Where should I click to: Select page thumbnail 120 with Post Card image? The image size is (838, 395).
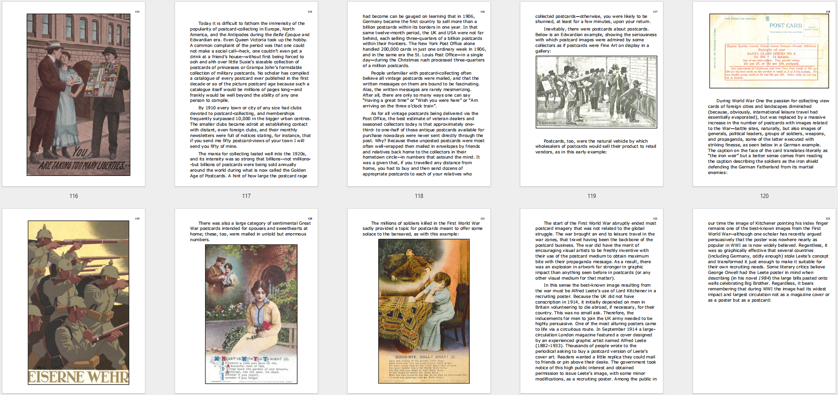(x=764, y=94)
